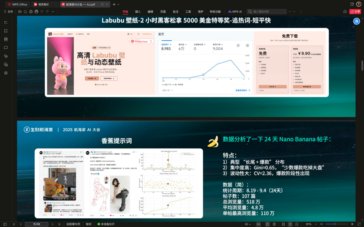The height and width of the screenshot is (227, 364).
Task: Click 回到第16页 link
Action: 73,224
